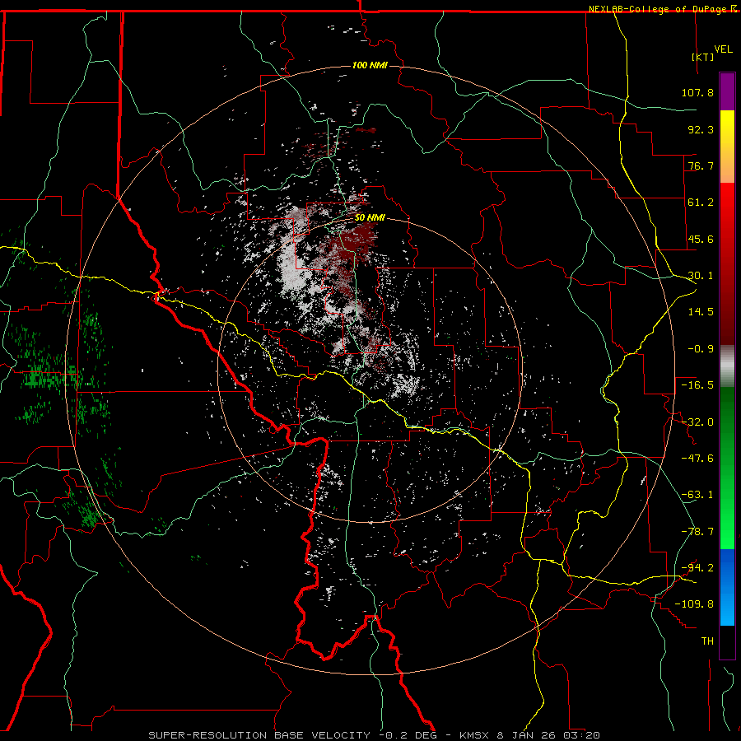Click the 61.2 velocity scale value
The image size is (741, 741).
(x=701, y=203)
